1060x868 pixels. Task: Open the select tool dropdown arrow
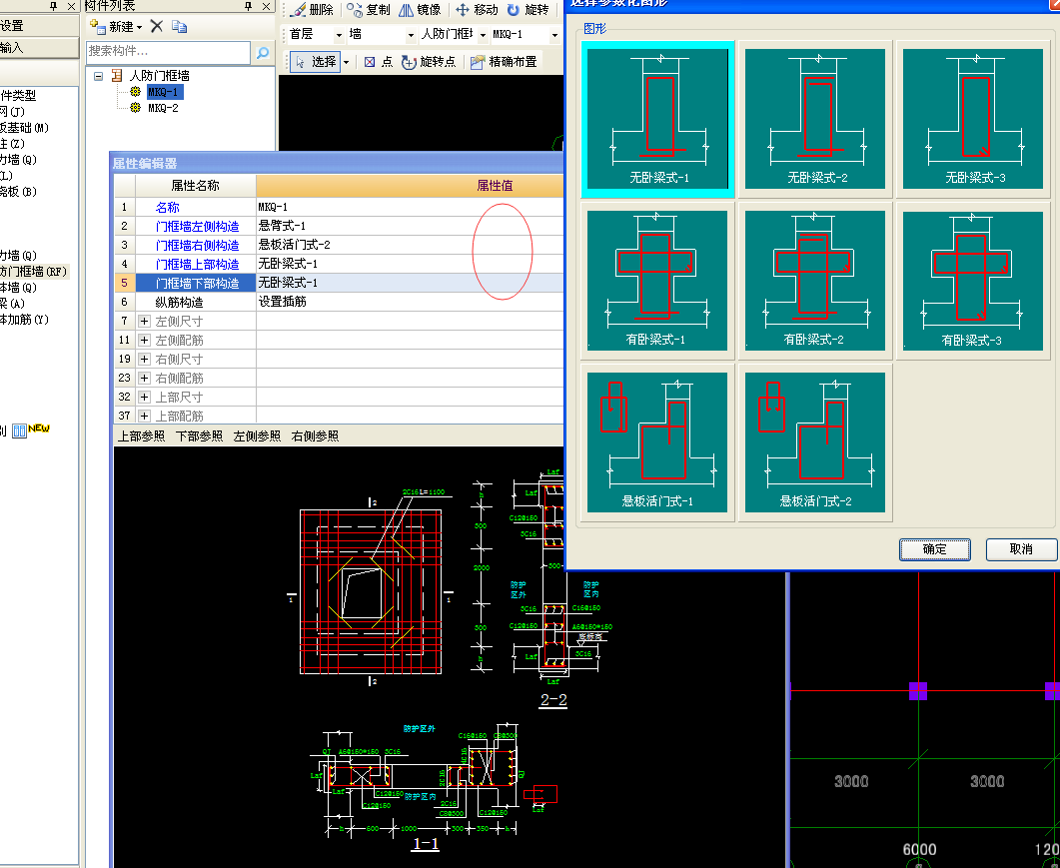pyautogui.click(x=346, y=62)
